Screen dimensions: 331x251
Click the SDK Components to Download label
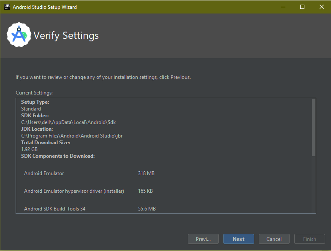point(58,156)
